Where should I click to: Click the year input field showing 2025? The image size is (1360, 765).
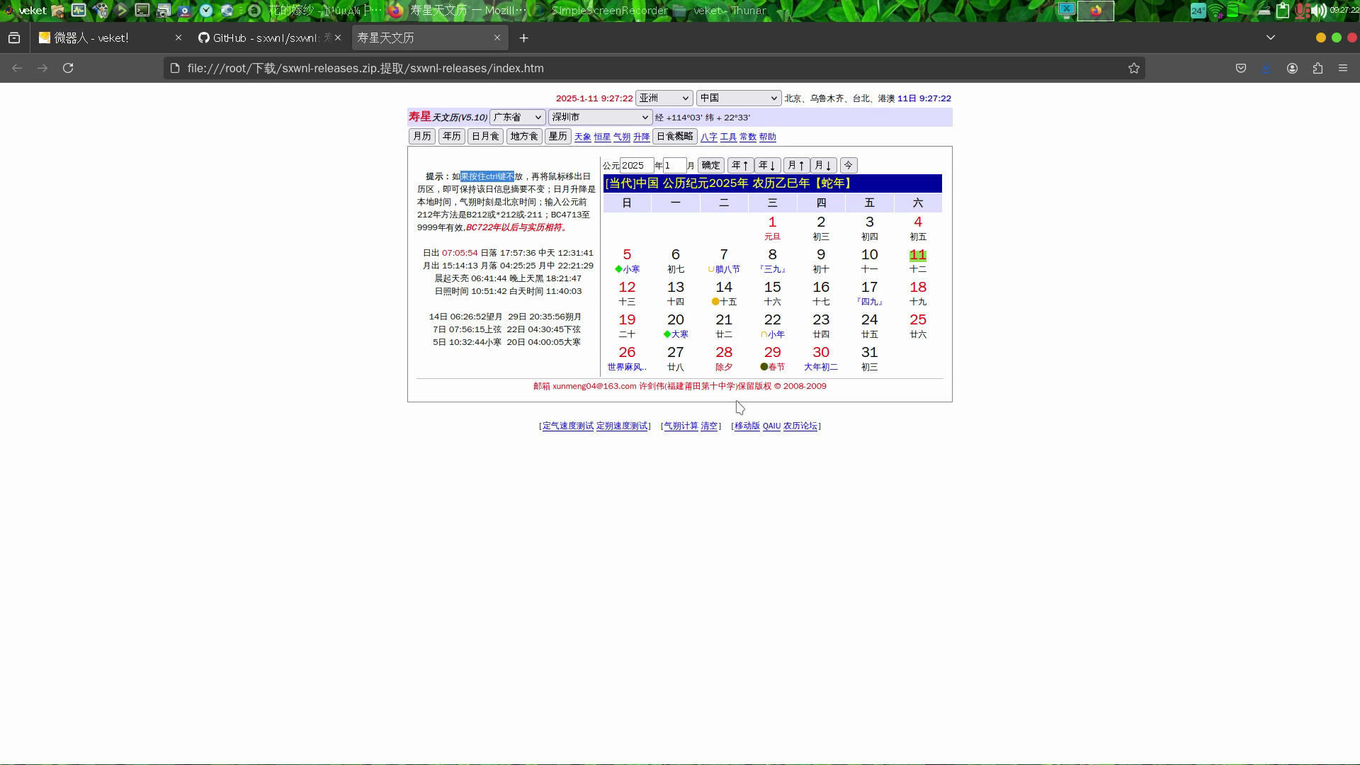pos(637,165)
